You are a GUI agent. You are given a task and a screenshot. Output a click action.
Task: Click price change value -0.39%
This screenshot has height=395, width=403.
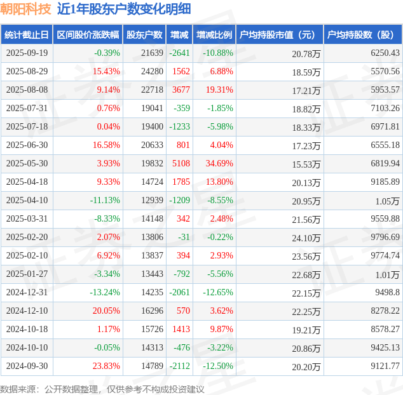(107, 53)
